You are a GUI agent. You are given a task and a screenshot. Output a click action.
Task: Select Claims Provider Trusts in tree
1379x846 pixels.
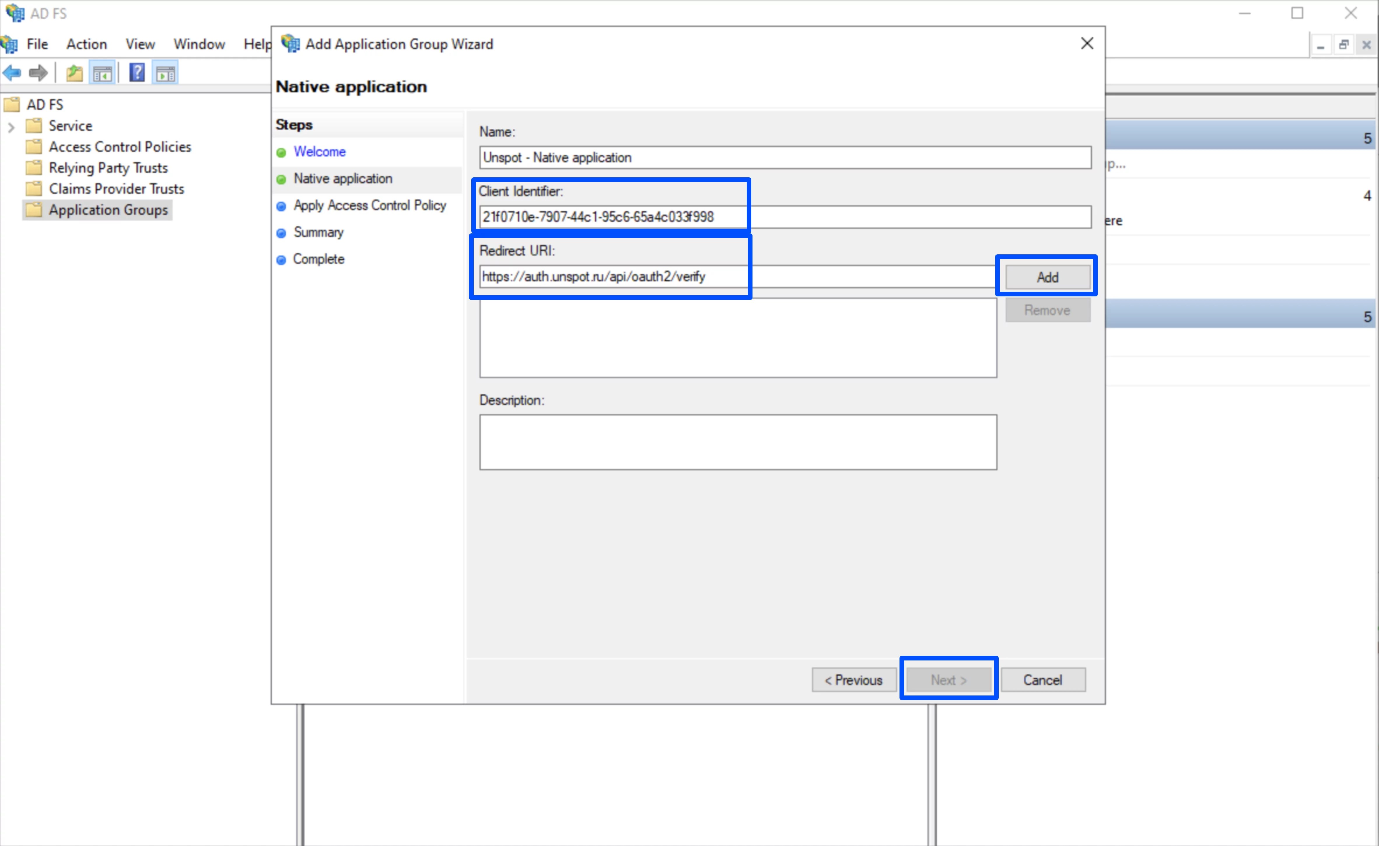click(116, 189)
